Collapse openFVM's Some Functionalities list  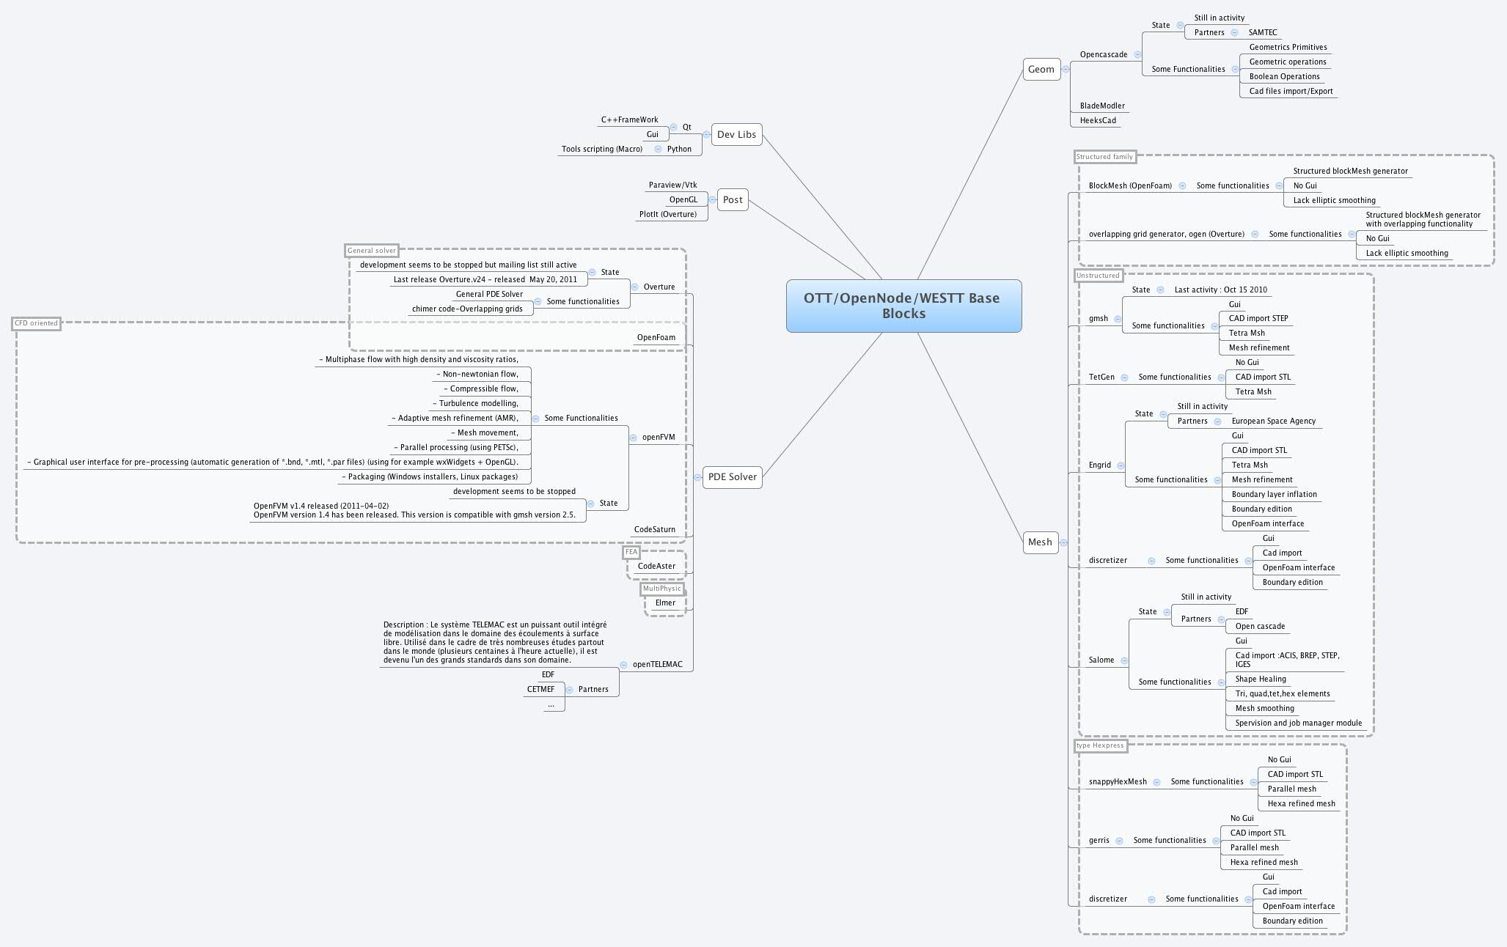pos(535,418)
